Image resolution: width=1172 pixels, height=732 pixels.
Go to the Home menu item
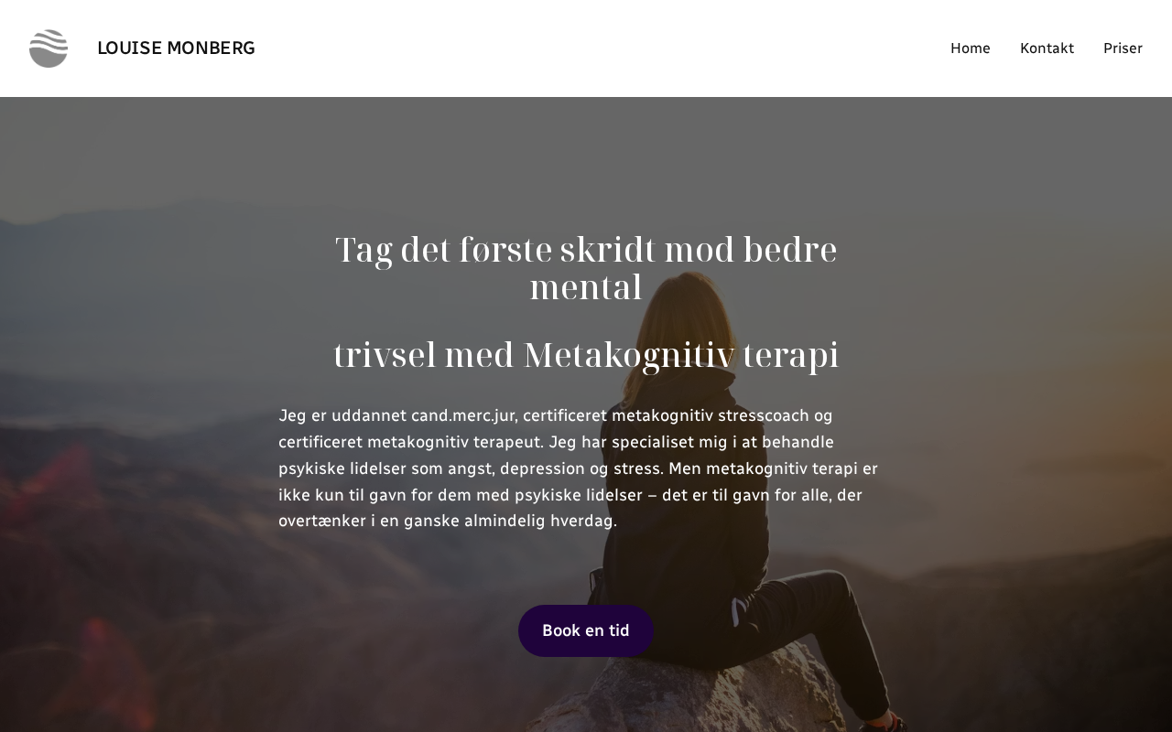(x=970, y=48)
